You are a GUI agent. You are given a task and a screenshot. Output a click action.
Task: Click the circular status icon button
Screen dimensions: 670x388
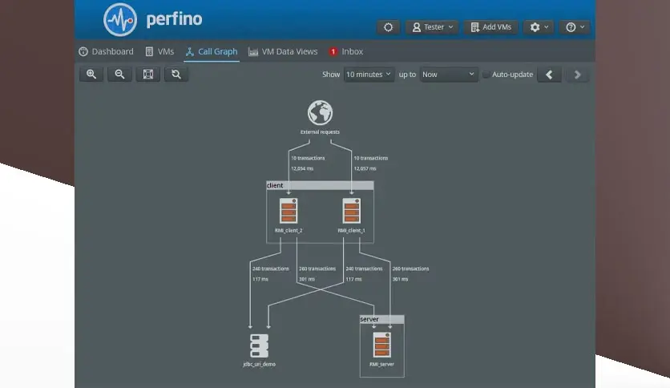tap(388, 27)
